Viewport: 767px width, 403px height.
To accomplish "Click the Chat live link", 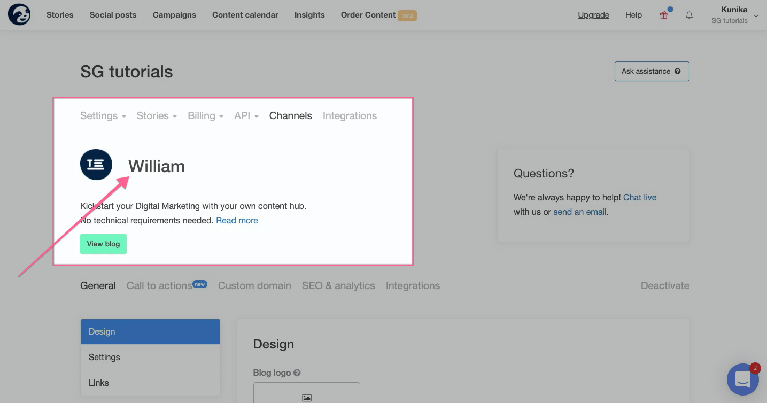I will tap(640, 197).
